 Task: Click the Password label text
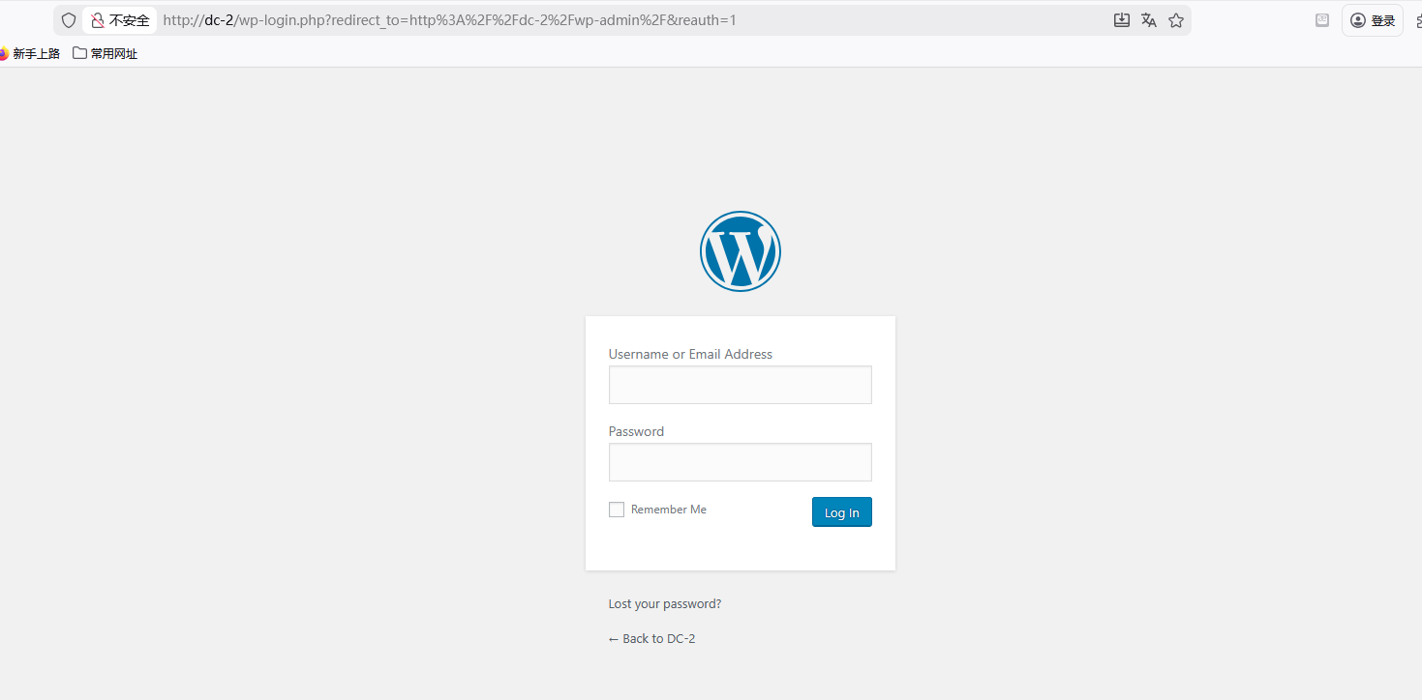pos(636,432)
